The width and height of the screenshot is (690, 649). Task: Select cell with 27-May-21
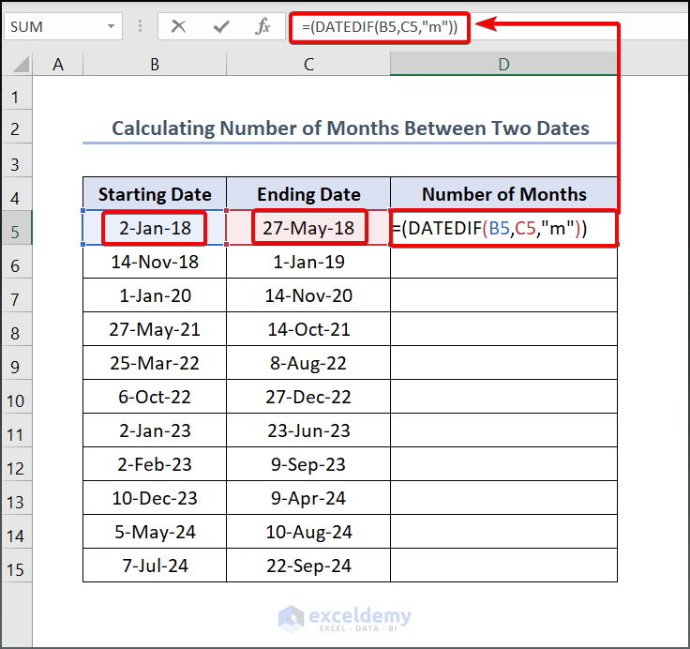coord(155,329)
